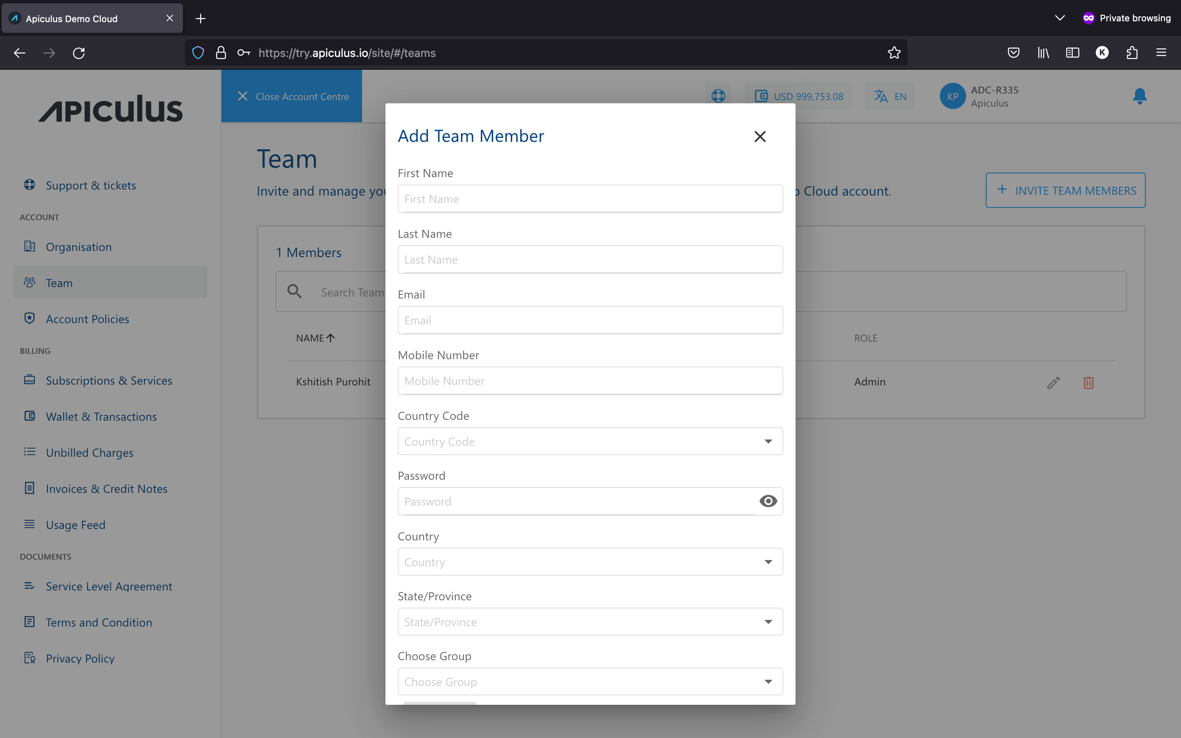Screen dimensions: 1181x738
Task: Click inside the Email input field
Action: [x=589, y=320]
